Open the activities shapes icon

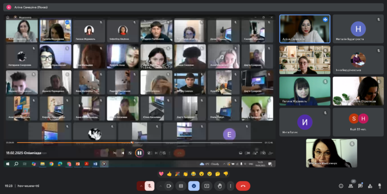[x=370, y=186]
